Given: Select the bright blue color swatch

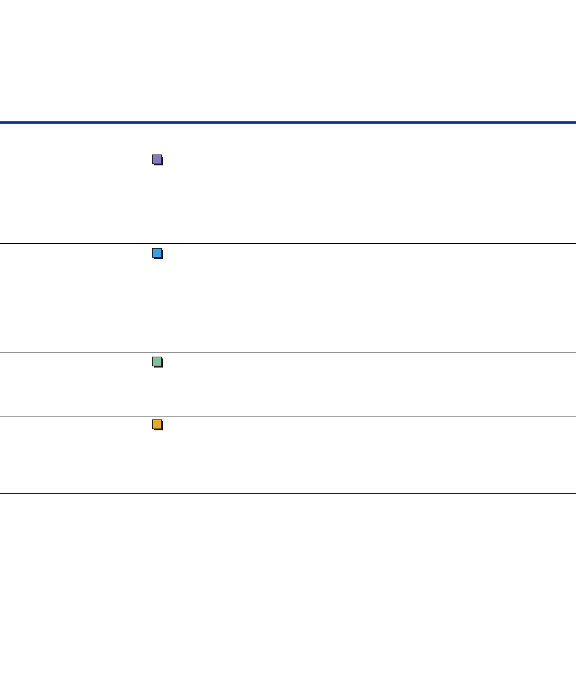Looking at the screenshot, I should tap(157, 252).
